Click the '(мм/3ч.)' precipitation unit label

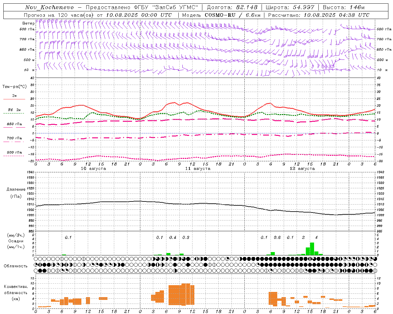pos(16,235)
